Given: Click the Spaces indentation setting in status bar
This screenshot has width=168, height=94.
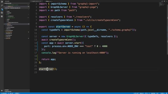Looking at the screenshot, I should 142,93.
